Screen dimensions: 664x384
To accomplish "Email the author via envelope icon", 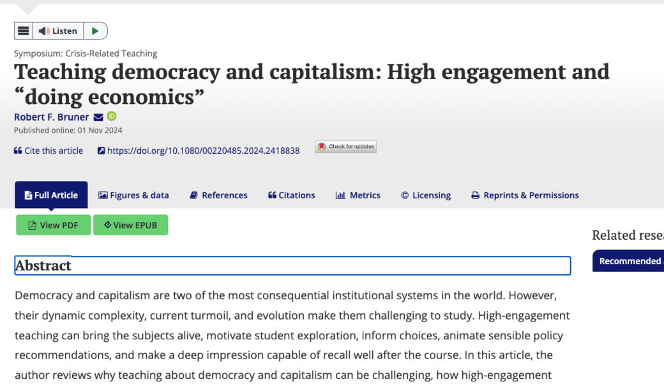I will 98,117.
